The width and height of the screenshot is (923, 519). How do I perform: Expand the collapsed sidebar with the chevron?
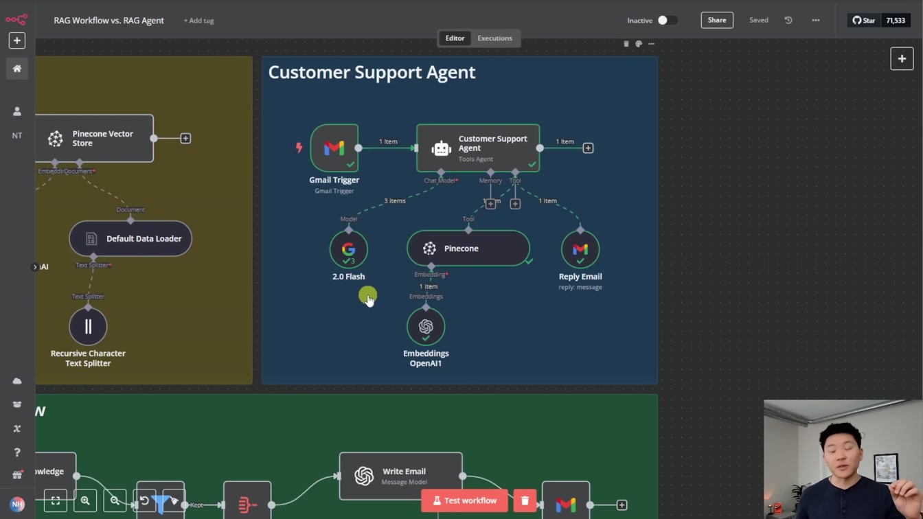(x=34, y=267)
